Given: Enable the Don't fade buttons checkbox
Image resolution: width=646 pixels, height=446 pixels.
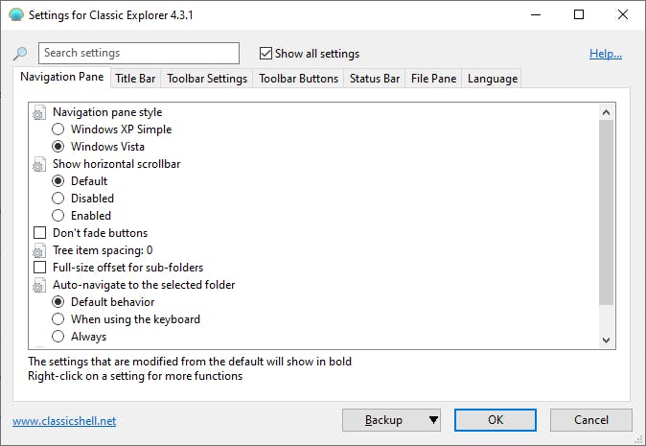Looking at the screenshot, I should coord(40,233).
